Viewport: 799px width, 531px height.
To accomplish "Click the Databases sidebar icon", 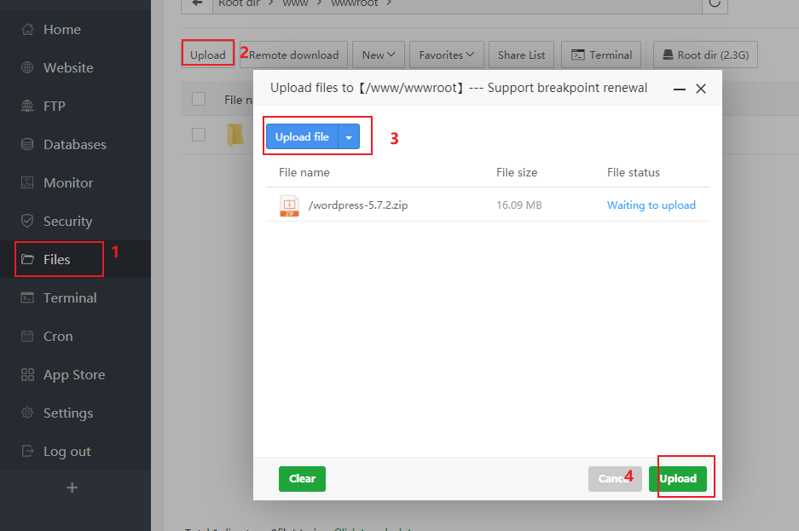I will tap(27, 145).
